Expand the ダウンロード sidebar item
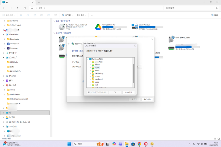 4,53
